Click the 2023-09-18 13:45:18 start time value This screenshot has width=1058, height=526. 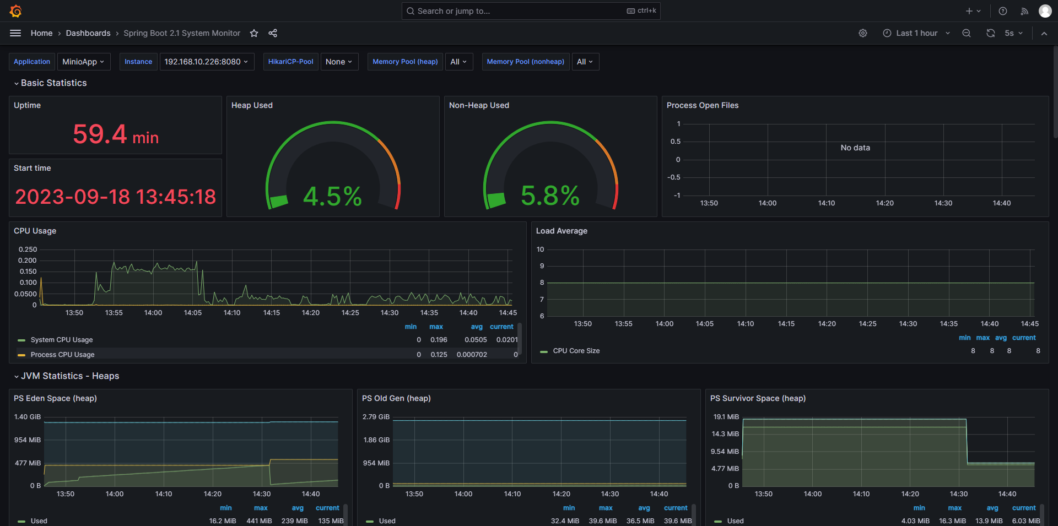coord(116,197)
